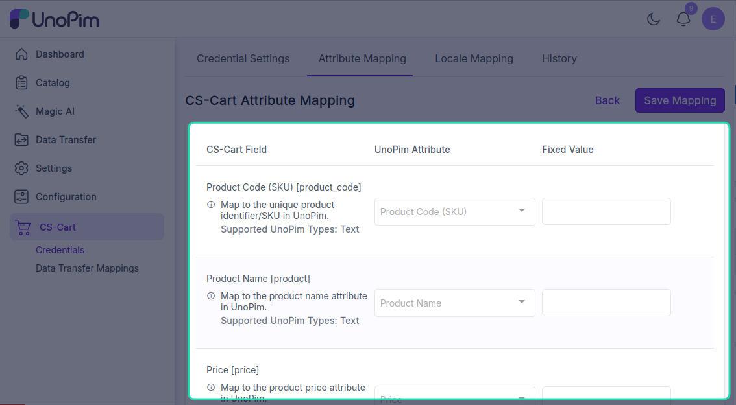Switch to Credential Settings tab
This screenshot has height=405, width=736.
243,58
